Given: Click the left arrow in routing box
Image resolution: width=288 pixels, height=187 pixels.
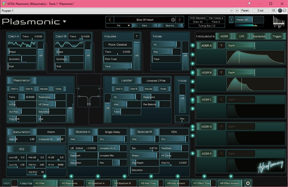Looking at the screenshot, I should [79, 89].
